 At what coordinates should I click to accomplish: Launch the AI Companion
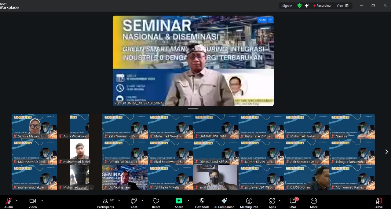pyautogui.click(x=224, y=201)
